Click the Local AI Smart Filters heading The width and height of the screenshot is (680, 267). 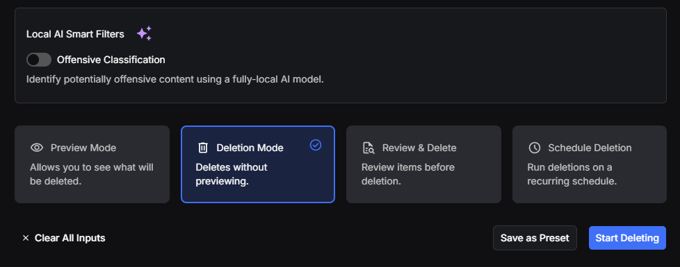tap(76, 34)
